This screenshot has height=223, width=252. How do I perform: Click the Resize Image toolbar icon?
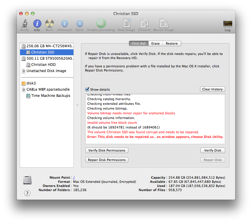[x=164, y=23]
